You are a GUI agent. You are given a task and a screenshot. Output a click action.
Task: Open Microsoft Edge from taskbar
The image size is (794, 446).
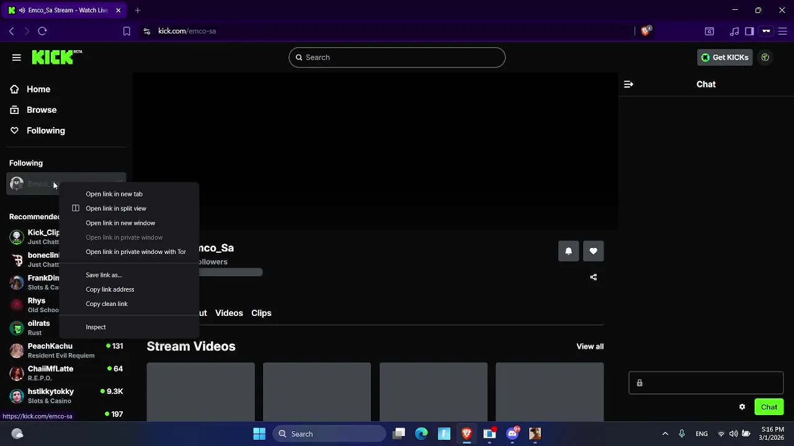(421, 434)
